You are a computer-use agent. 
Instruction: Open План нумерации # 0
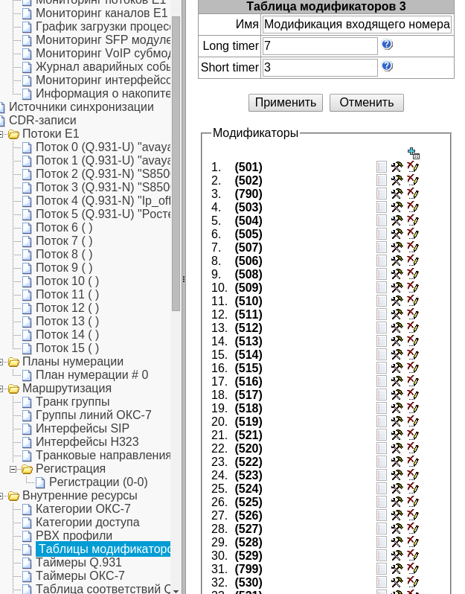92,375
